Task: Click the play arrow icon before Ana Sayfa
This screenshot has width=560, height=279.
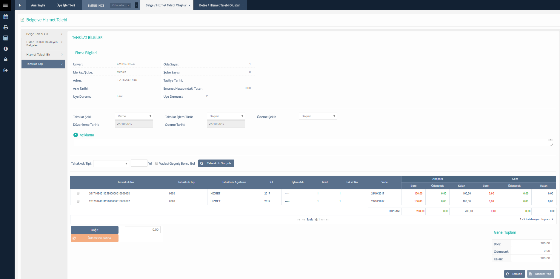Action: [x=20, y=5]
